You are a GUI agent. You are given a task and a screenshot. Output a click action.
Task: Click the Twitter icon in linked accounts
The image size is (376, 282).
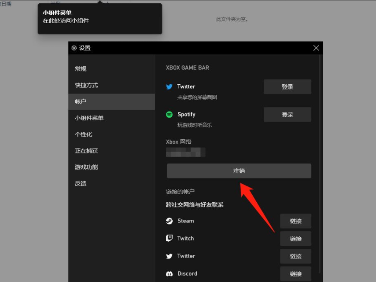170,256
